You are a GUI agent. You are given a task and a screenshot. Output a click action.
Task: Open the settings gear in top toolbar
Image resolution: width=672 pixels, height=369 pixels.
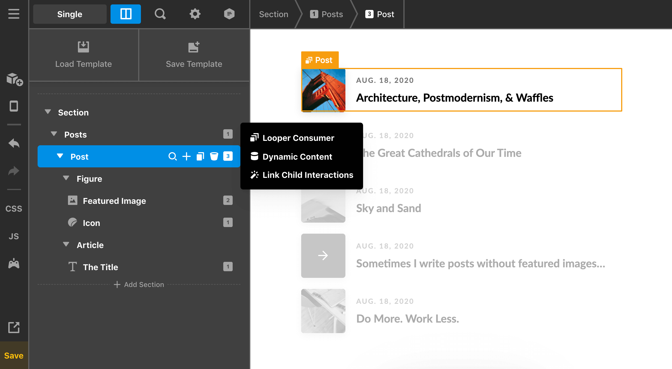pyautogui.click(x=195, y=14)
